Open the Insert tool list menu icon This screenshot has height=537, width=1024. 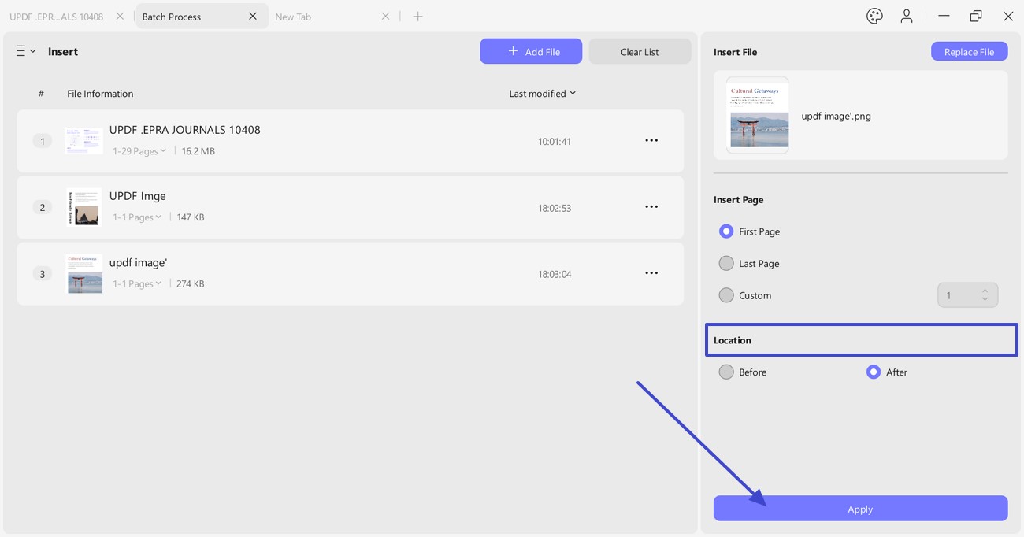pyautogui.click(x=26, y=51)
